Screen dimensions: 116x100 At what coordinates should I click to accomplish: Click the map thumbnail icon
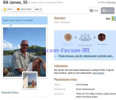click(x=114, y=18)
